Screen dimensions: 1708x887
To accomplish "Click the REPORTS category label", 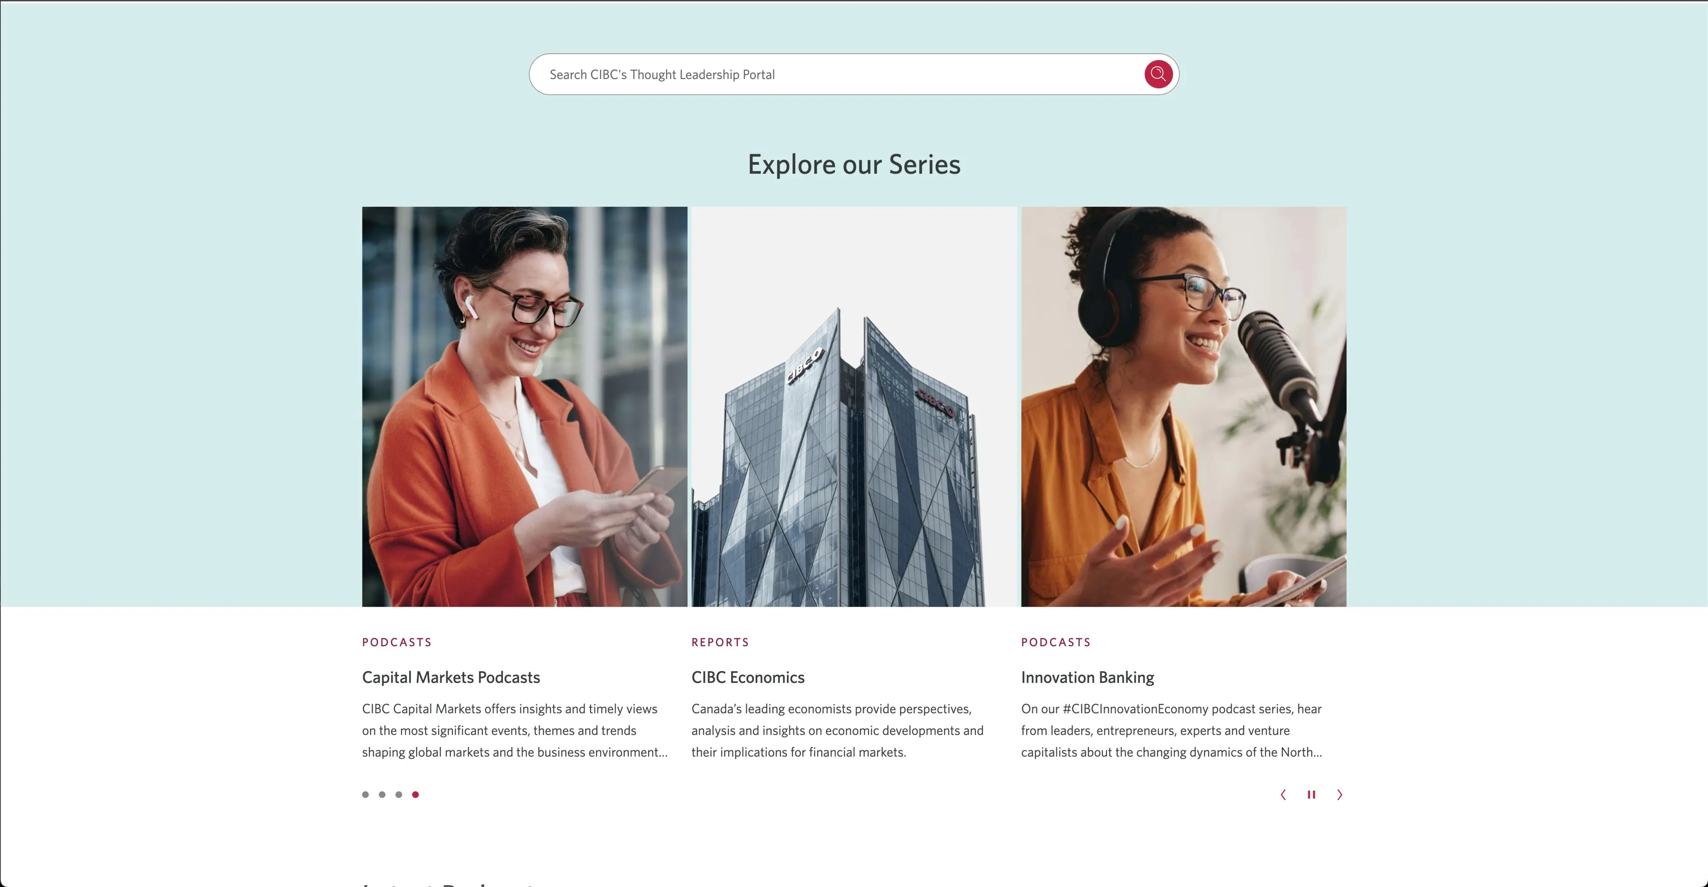I will (720, 642).
